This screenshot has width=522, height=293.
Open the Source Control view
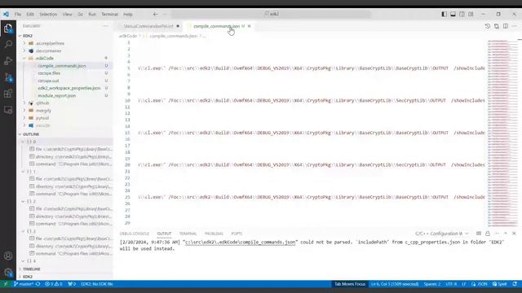8,77
